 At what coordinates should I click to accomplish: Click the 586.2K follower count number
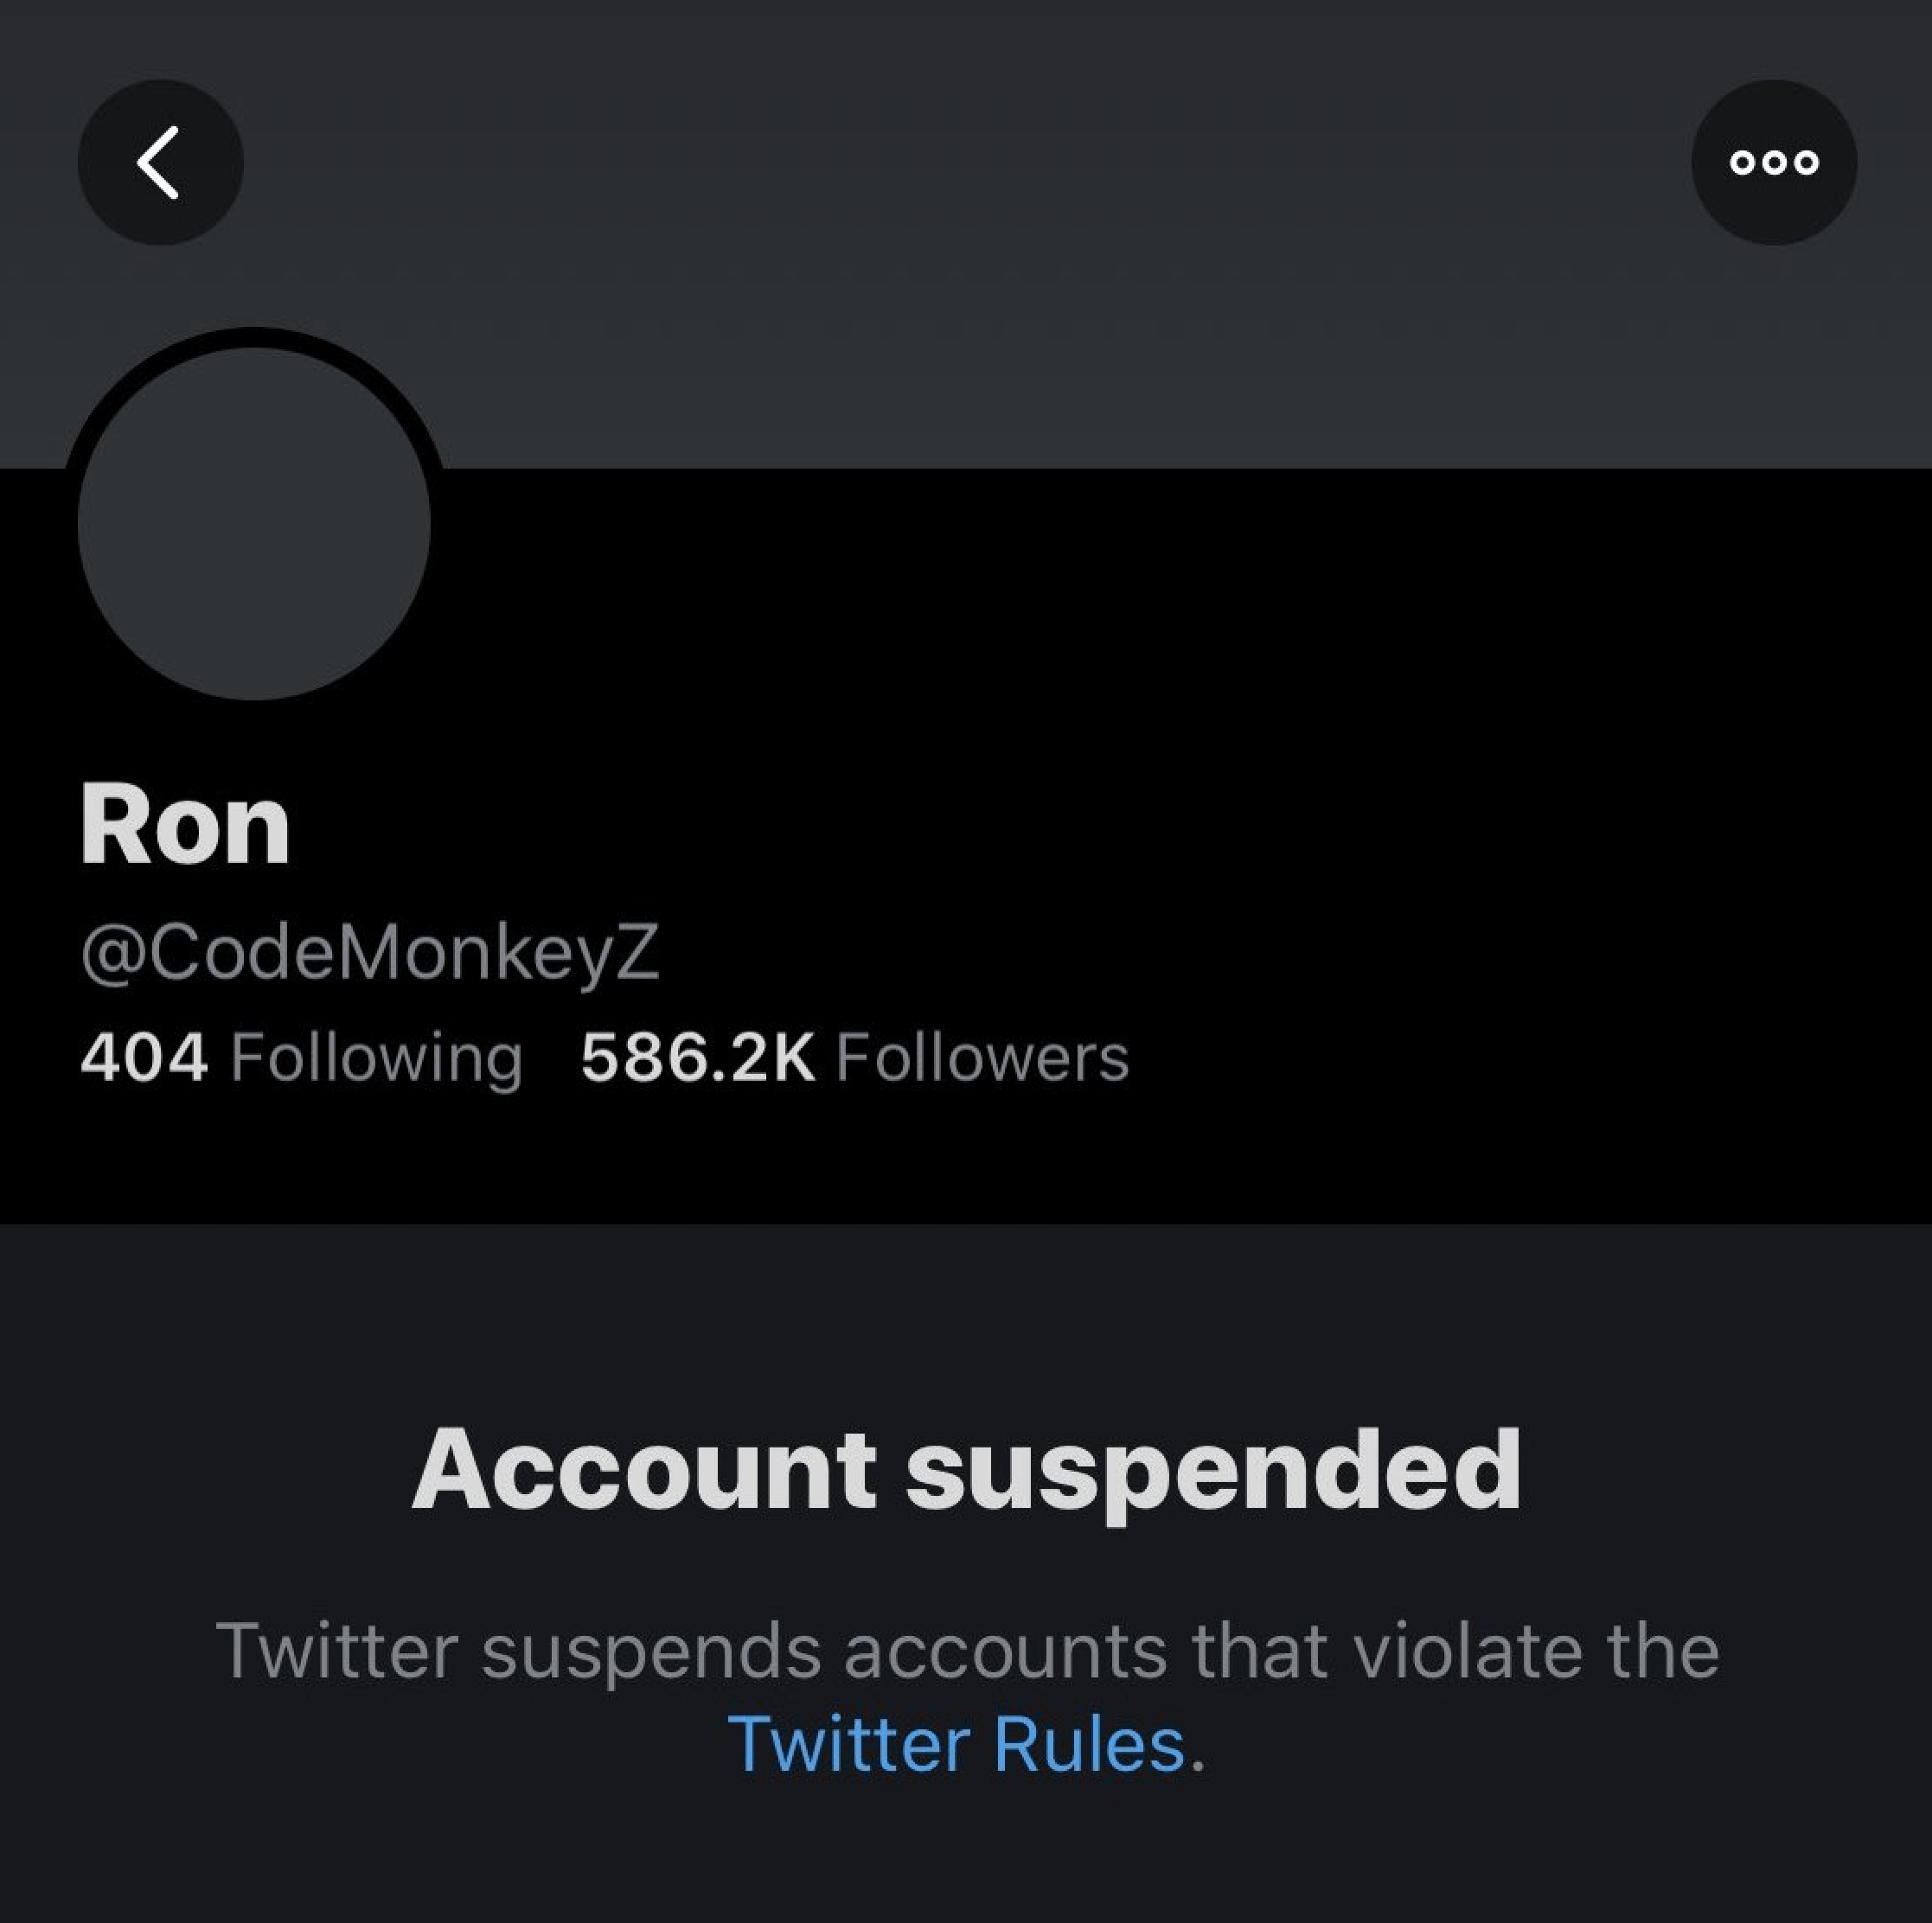[697, 1057]
